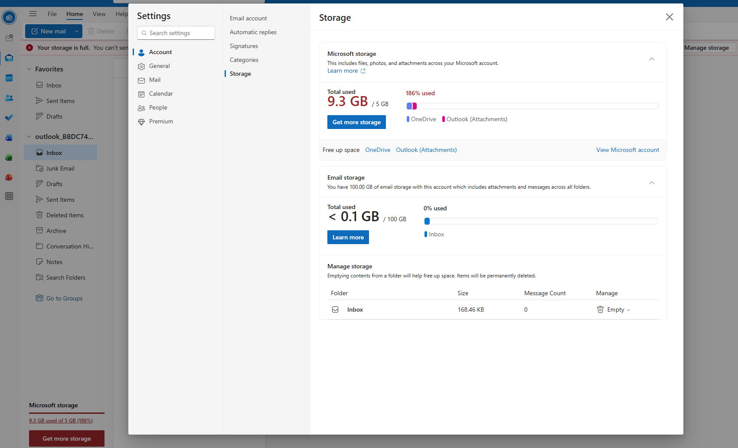Click the General gear icon
The height and width of the screenshot is (448, 738).
pos(141,67)
